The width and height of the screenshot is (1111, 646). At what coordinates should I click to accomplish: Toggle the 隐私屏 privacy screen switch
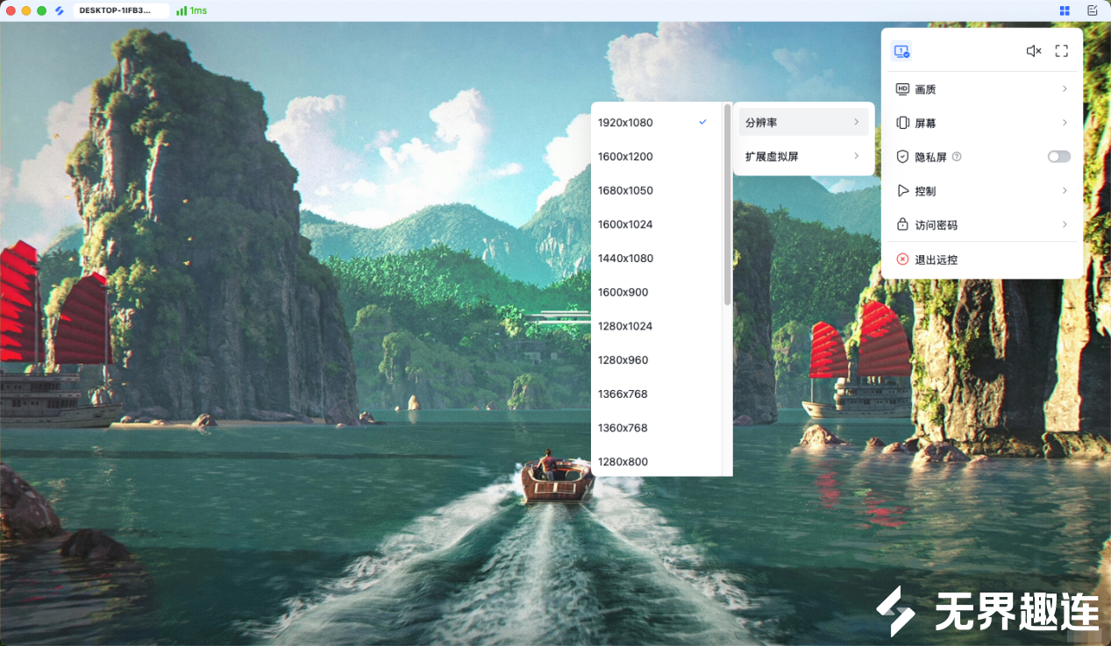pos(1059,157)
